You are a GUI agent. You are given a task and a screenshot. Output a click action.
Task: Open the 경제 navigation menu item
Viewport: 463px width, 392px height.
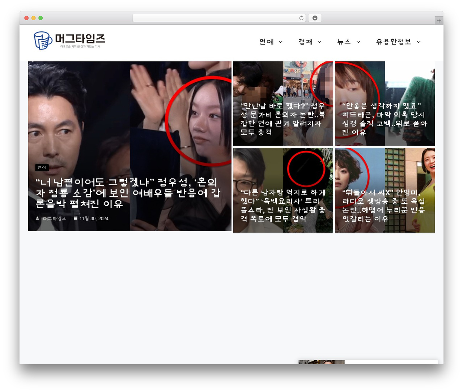306,42
